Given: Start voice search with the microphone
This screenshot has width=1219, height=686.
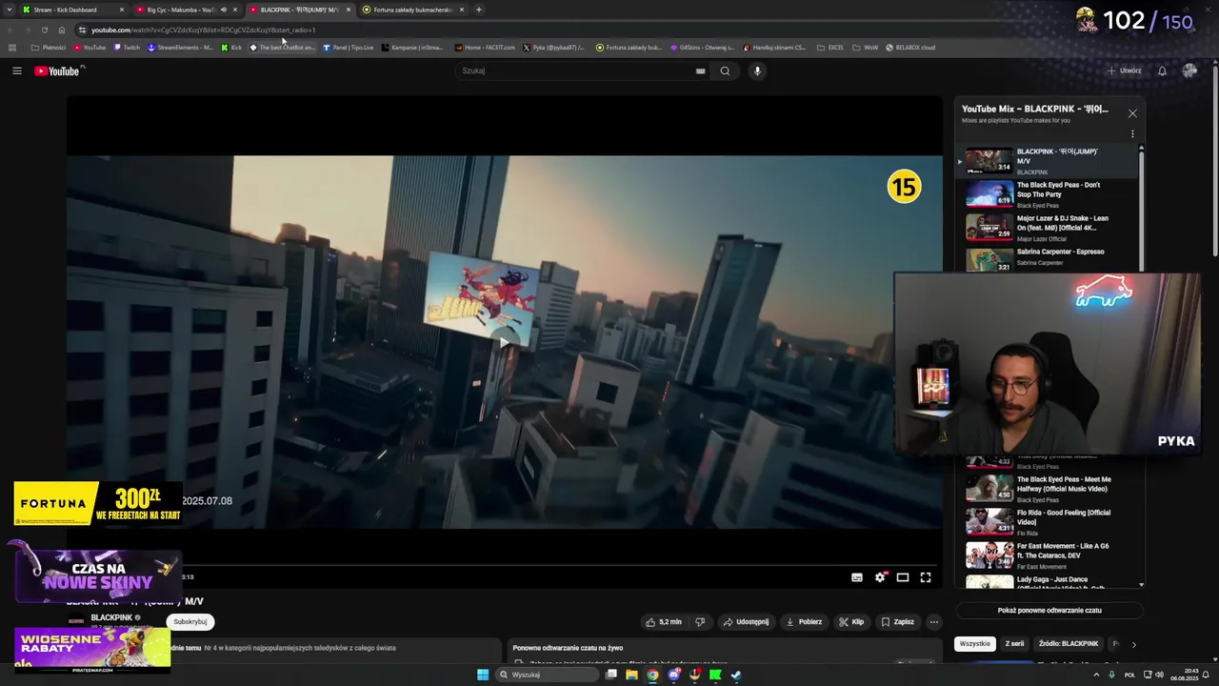Looking at the screenshot, I should coord(757,71).
